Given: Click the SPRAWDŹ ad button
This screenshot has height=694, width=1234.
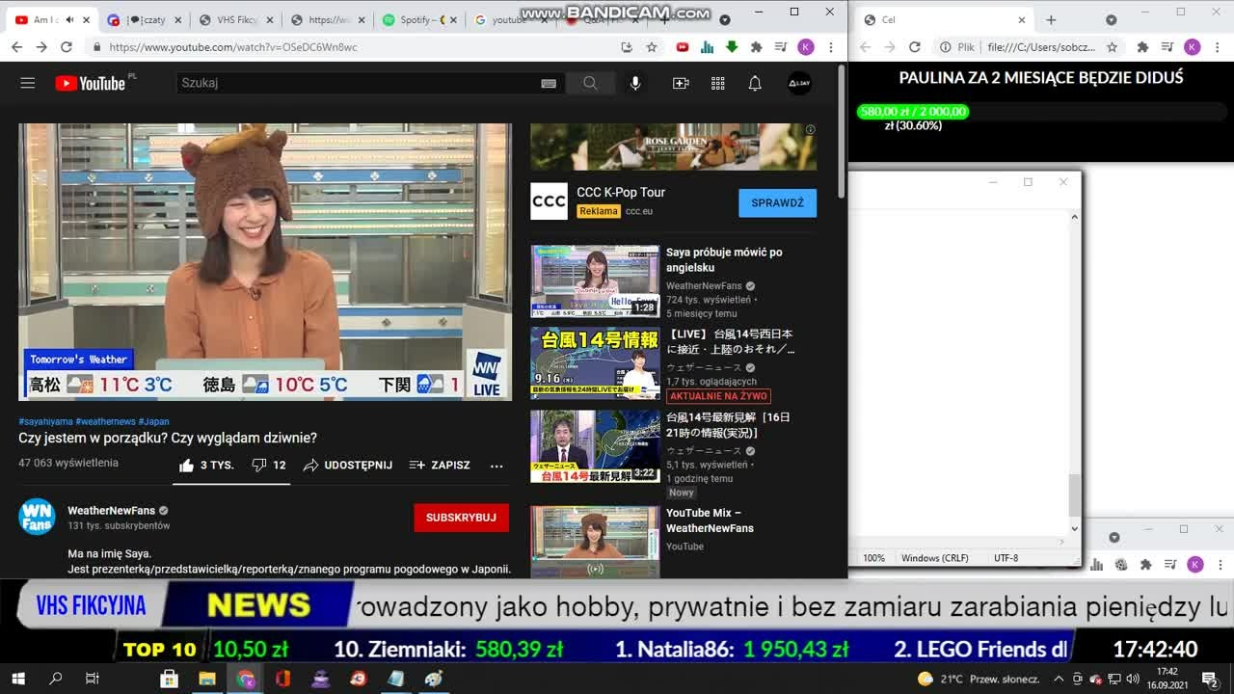Looking at the screenshot, I should point(777,203).
